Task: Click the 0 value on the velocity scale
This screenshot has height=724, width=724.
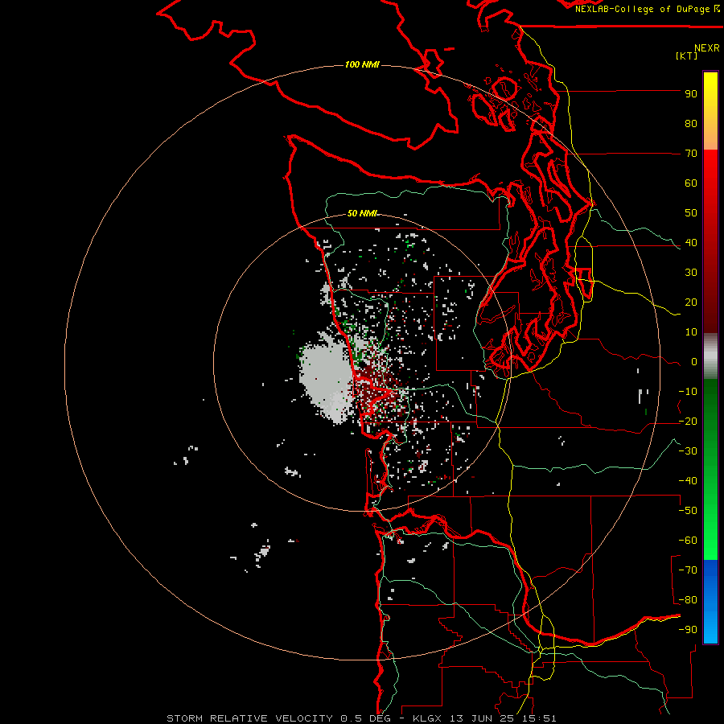Action: pos(694,362)
